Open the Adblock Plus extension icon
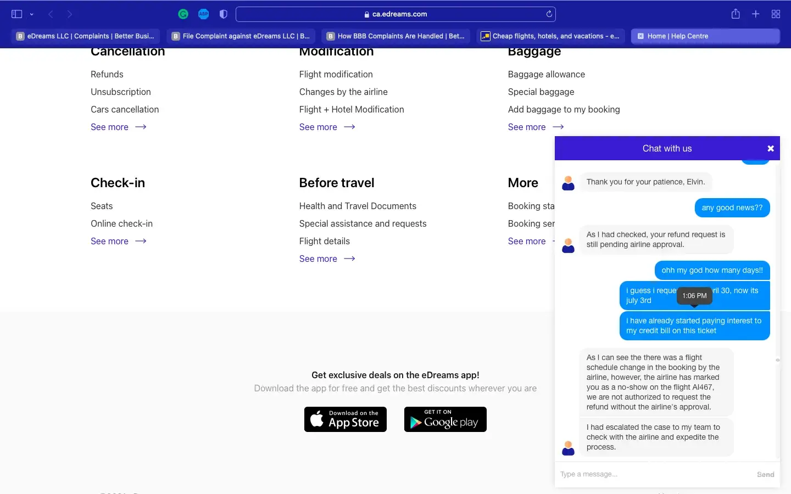 pos(204,14)
